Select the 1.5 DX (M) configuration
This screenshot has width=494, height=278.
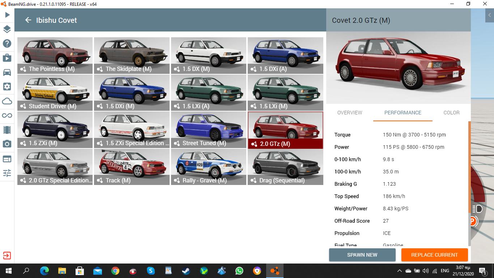pyautogui.click(x=209, y=55)
